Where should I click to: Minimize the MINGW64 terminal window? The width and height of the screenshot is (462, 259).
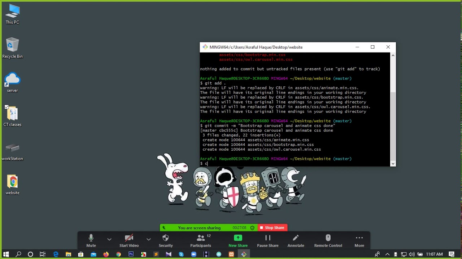[357, 47]
